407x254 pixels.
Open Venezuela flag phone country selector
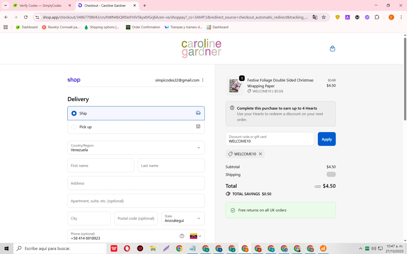point(195,236)
